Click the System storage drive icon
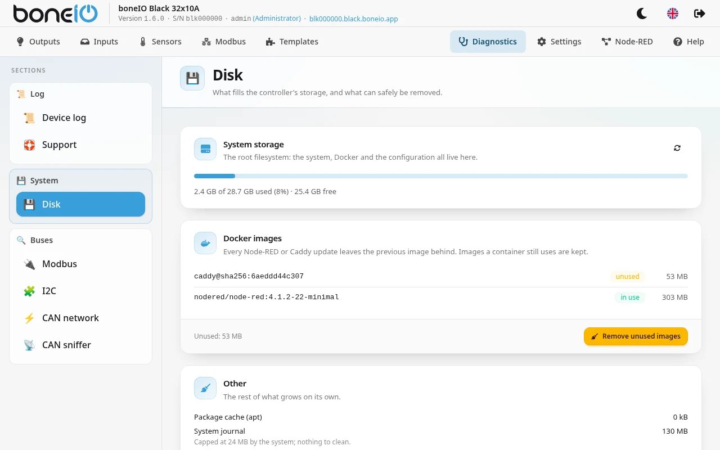 [205, 149]
